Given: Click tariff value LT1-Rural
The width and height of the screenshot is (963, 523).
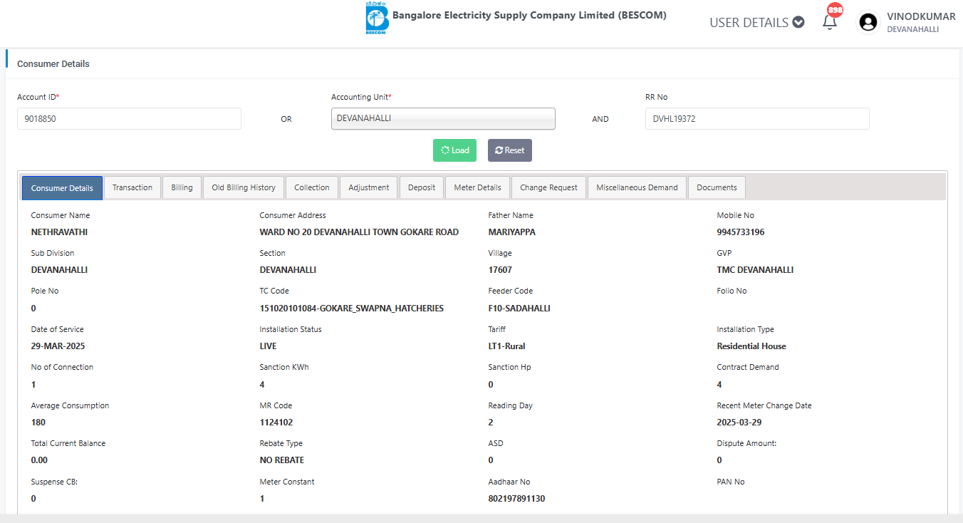Looking at the screenshot, I should 507,346.
